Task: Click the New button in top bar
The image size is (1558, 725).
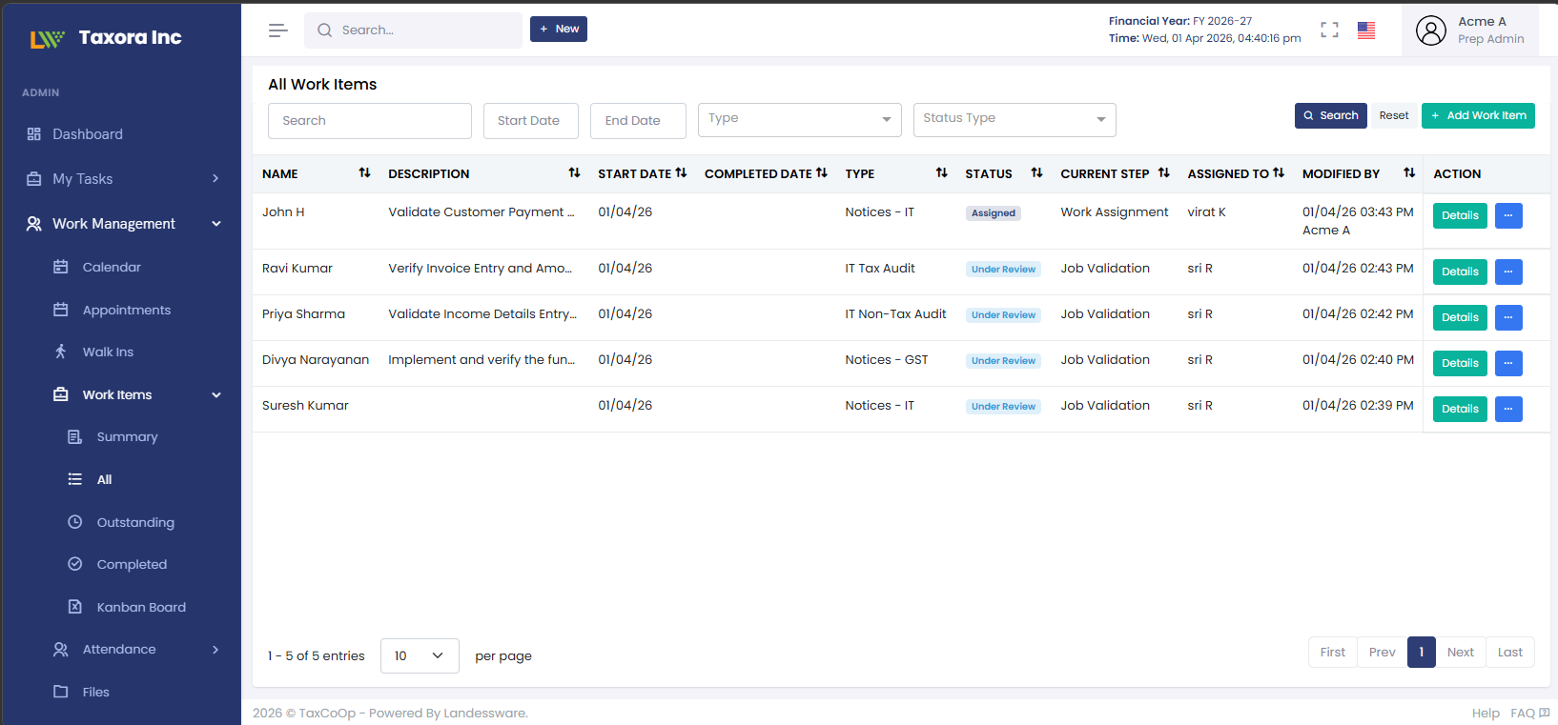Action: (559, 29)
